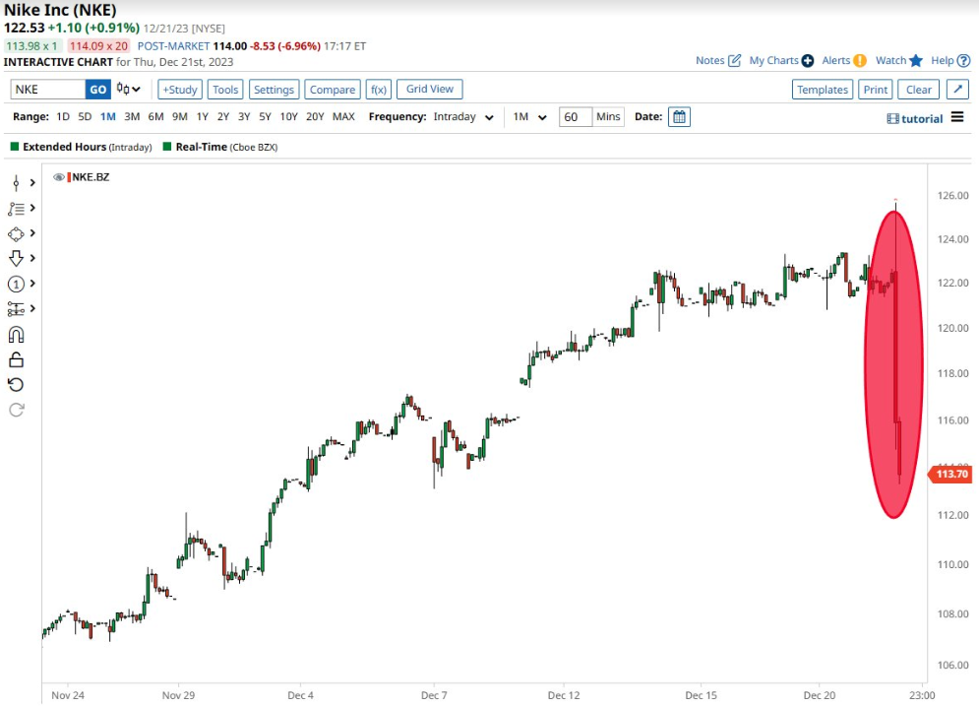Open the hamburger menu icon
Screen dimensions: 979x706
957,118
